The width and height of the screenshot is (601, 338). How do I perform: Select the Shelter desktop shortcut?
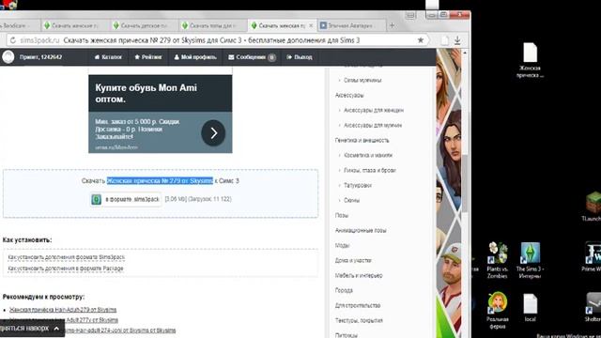593,307
